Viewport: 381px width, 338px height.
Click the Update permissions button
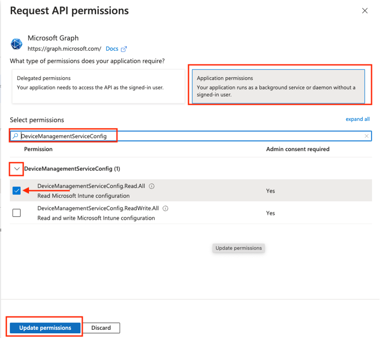(x=45, y=328)
